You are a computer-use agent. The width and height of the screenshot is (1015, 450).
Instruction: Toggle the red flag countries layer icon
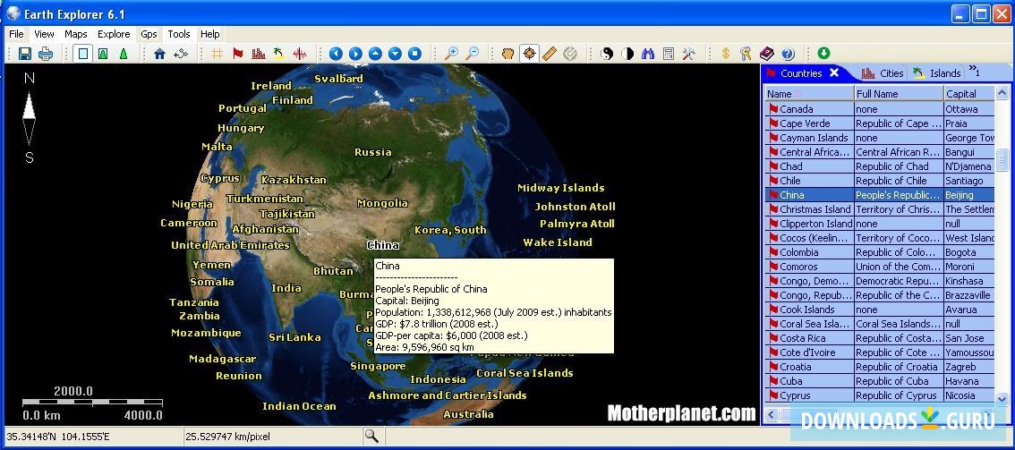click(237, 54)
